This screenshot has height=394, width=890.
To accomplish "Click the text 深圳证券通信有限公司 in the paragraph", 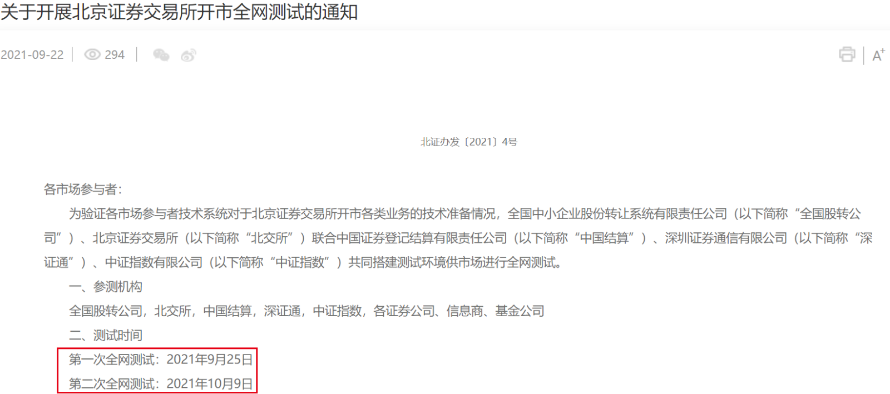I will tap(726, 238).
